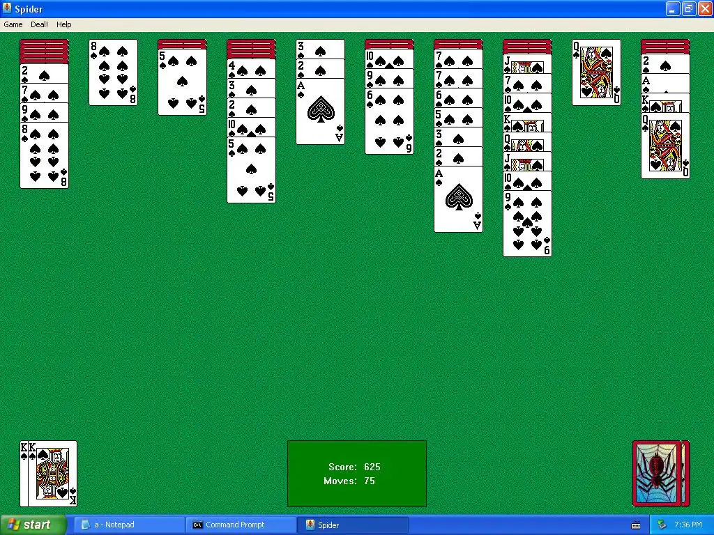
Task: Click the 2 of spades in fifth column
Action: pyautogui.click(x=321, y=69)
